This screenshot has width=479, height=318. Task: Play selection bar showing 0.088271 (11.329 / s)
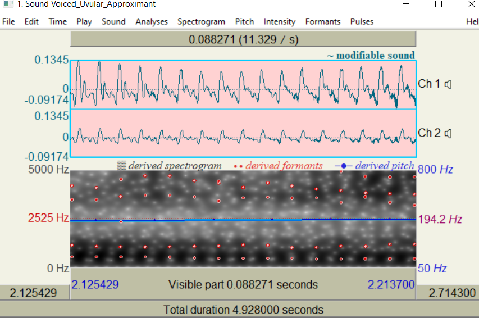point(243,39)
